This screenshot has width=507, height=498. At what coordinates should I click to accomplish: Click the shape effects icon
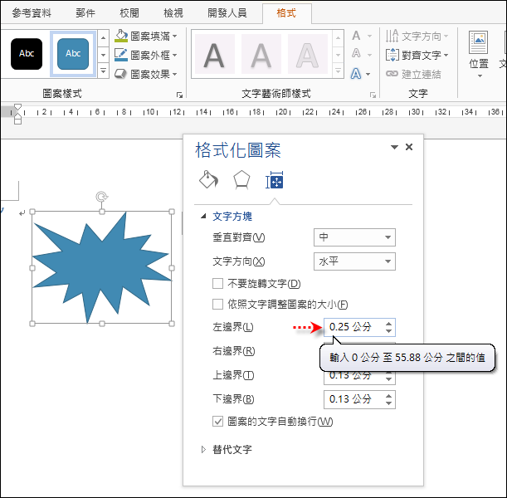click(x=121, y=74)
